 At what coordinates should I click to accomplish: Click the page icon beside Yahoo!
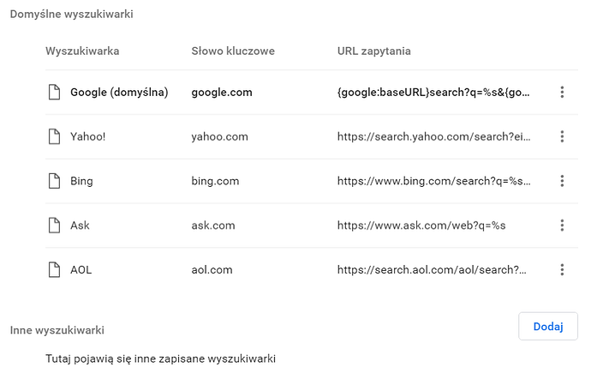pyautogui.click(x=54, y=136)
